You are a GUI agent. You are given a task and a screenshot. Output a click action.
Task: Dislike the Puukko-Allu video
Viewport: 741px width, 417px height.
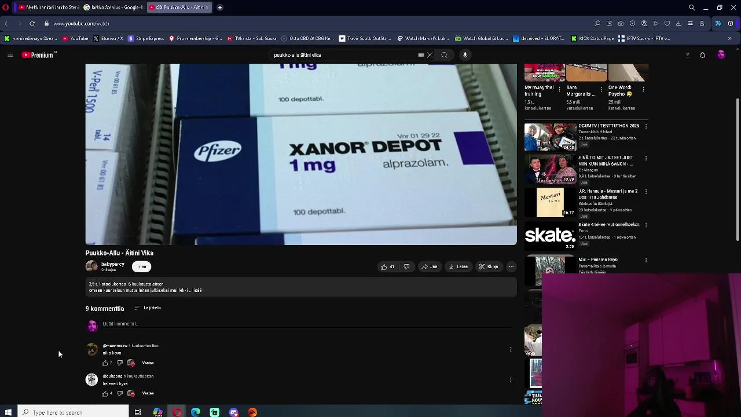point(406,267)
